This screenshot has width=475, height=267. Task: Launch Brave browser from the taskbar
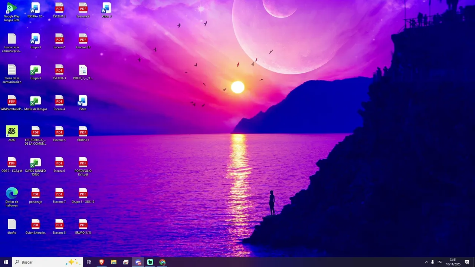[101, 262]
